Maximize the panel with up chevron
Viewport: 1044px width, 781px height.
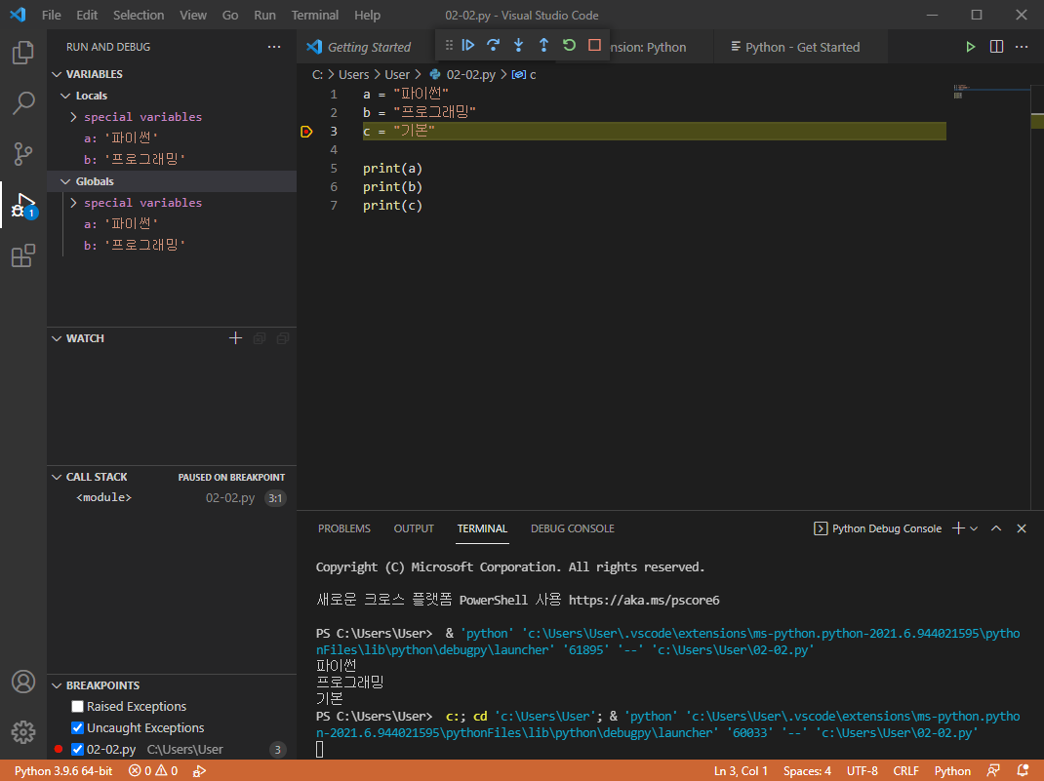click(996, 528)
